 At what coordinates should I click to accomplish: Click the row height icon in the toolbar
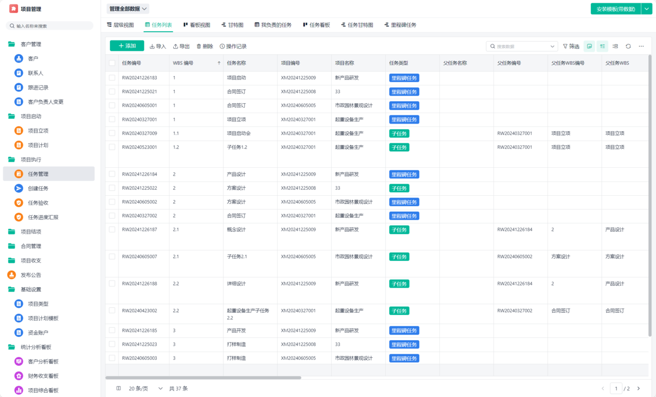click(615, 46)
